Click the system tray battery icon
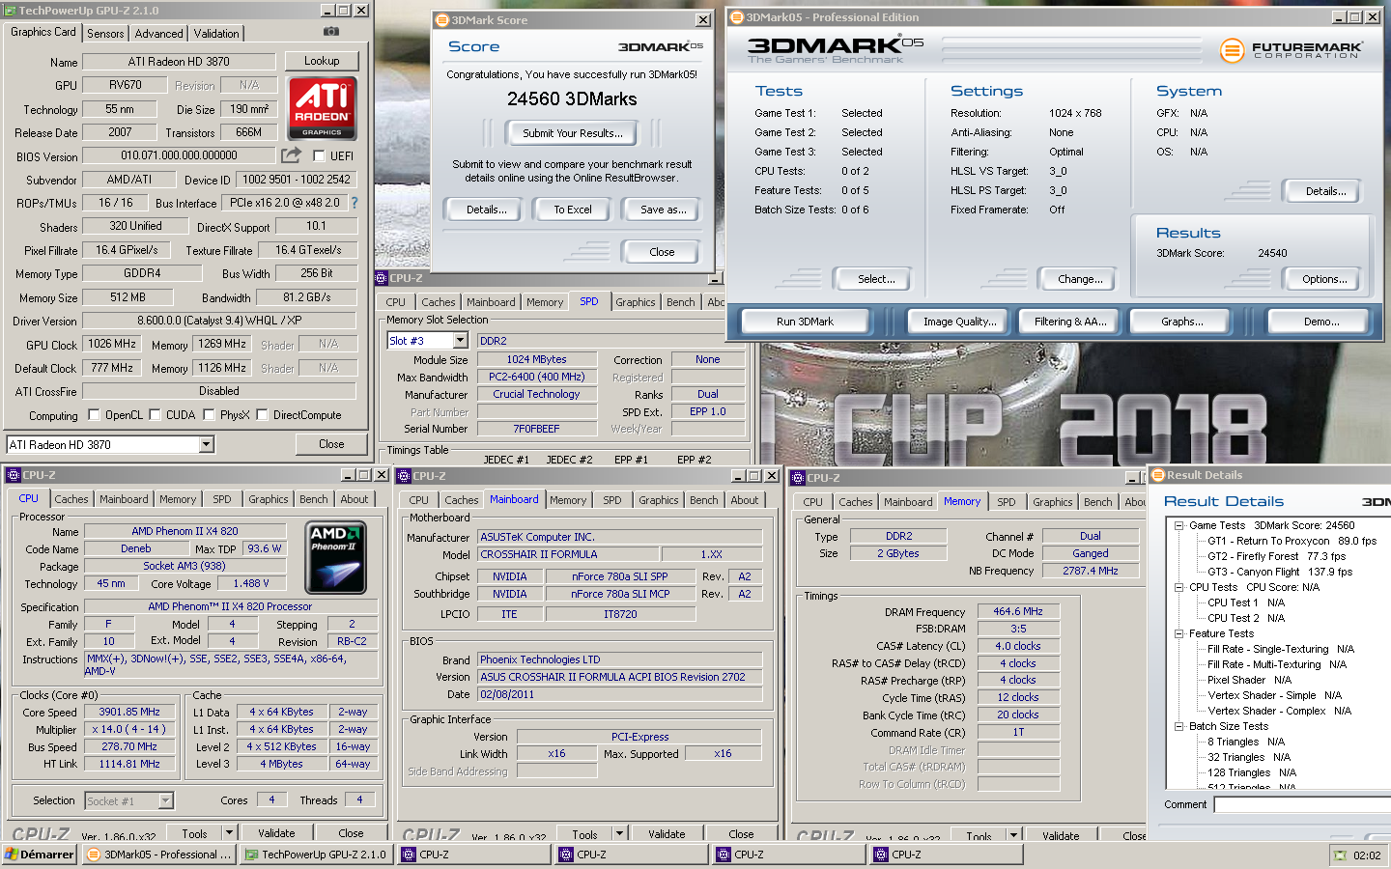The height and width of the screenshot is (869, 1391). coord(1340,855)
